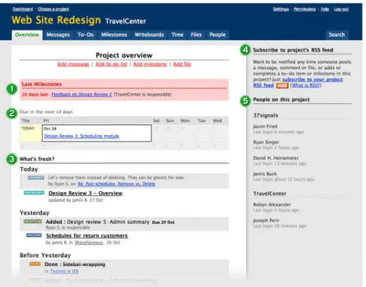The width and height of the screenshot is (366, 287).
Task: Click the Miscellaneous category link
Action: (89, 243)
